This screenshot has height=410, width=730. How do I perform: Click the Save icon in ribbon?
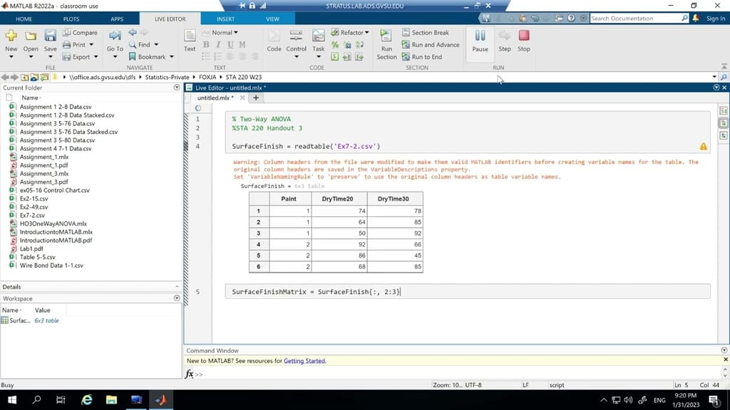coord(50,36)
